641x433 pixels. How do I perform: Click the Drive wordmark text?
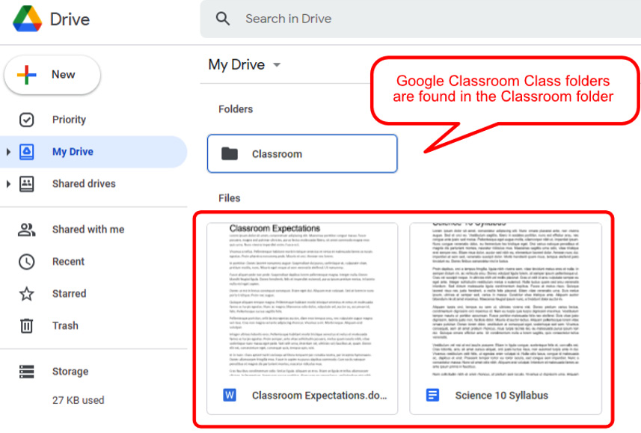[x=70, y=19]
